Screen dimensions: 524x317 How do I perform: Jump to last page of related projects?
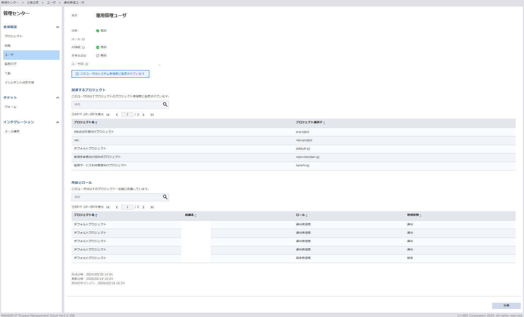(x=152, y=115)
